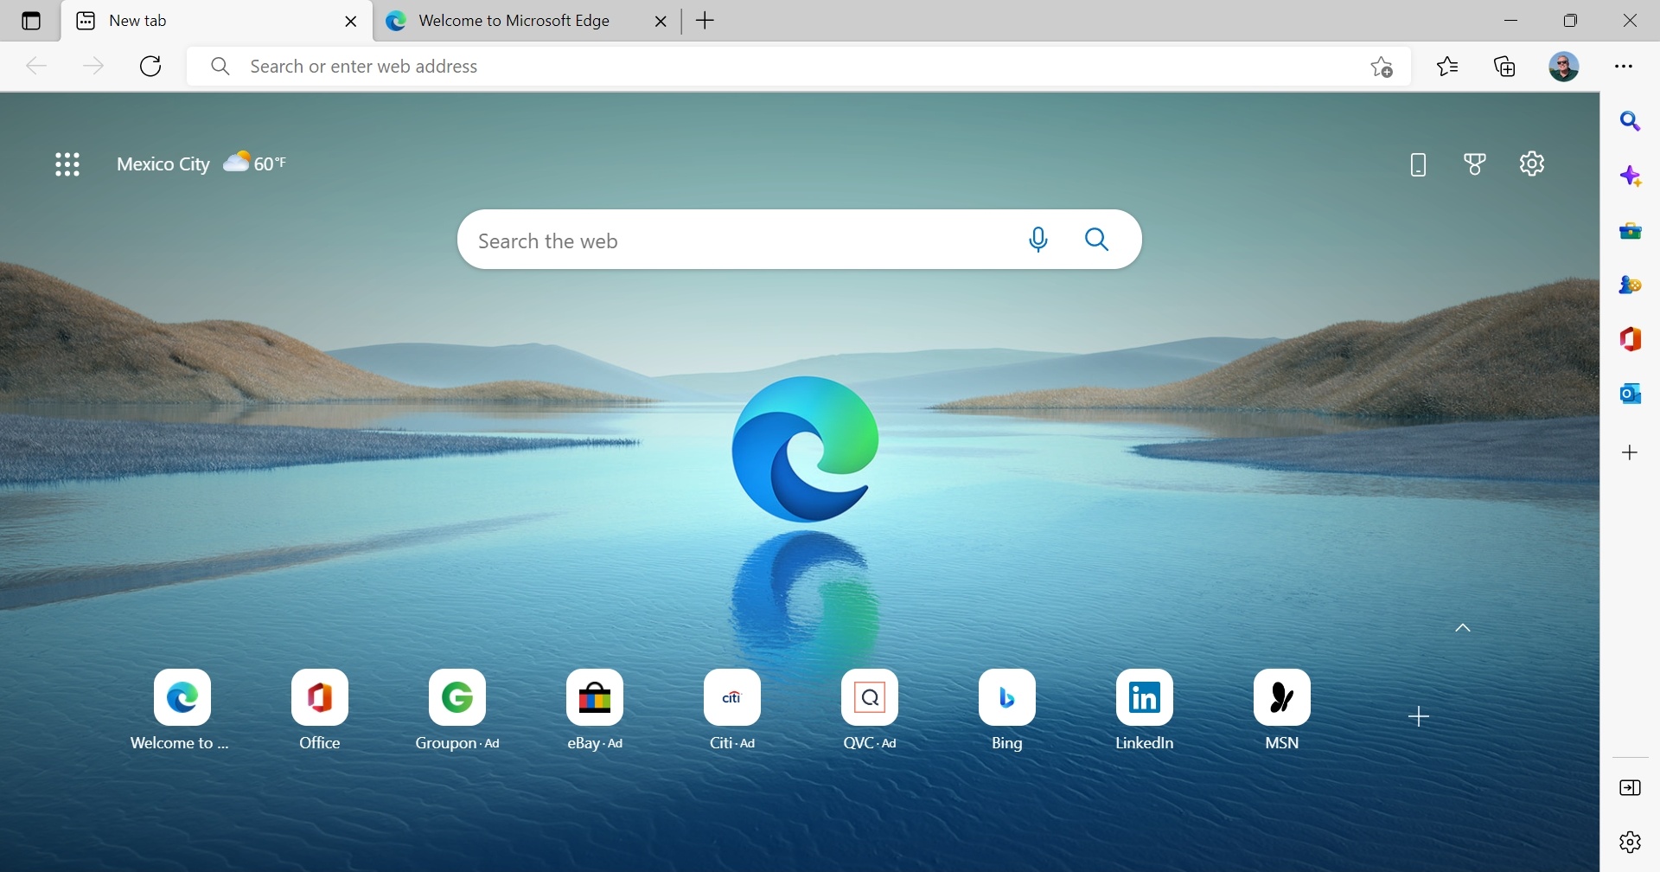
Task: Open the Games icon in sidebar
Action: pos(1631,285)
